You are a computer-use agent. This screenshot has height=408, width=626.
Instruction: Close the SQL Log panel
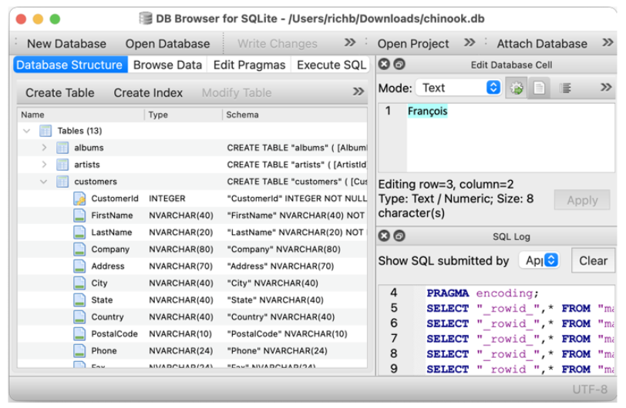tap(384, 236)
